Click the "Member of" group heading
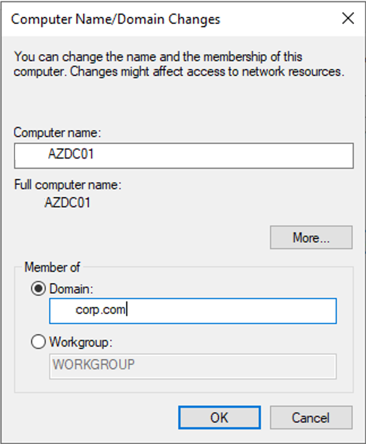 click(x=52, y=267)
